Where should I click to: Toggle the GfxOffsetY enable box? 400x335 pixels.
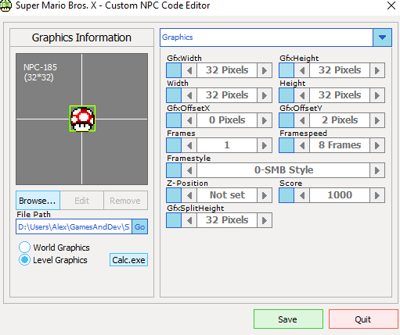tap(286, 120)
